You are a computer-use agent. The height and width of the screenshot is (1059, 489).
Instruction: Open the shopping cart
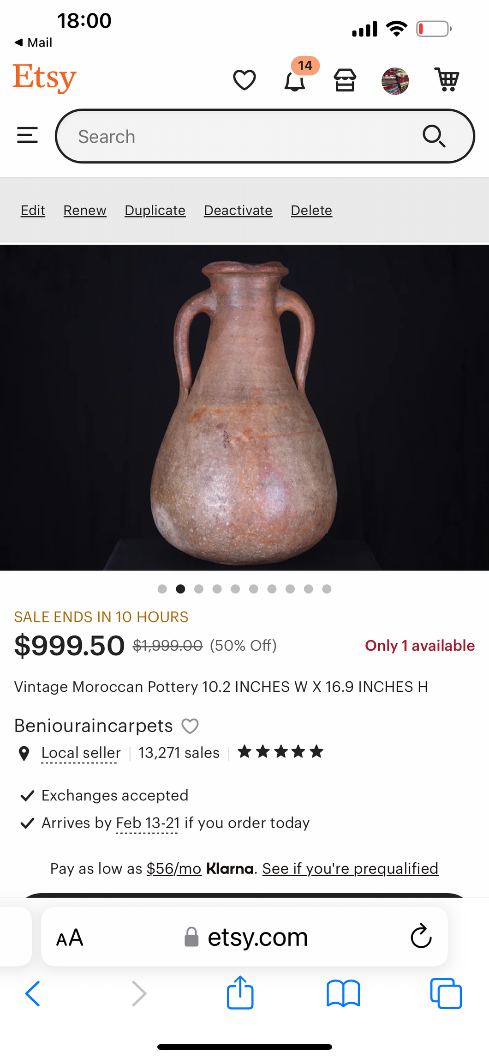pyautogui.click(x=446, y=80)
